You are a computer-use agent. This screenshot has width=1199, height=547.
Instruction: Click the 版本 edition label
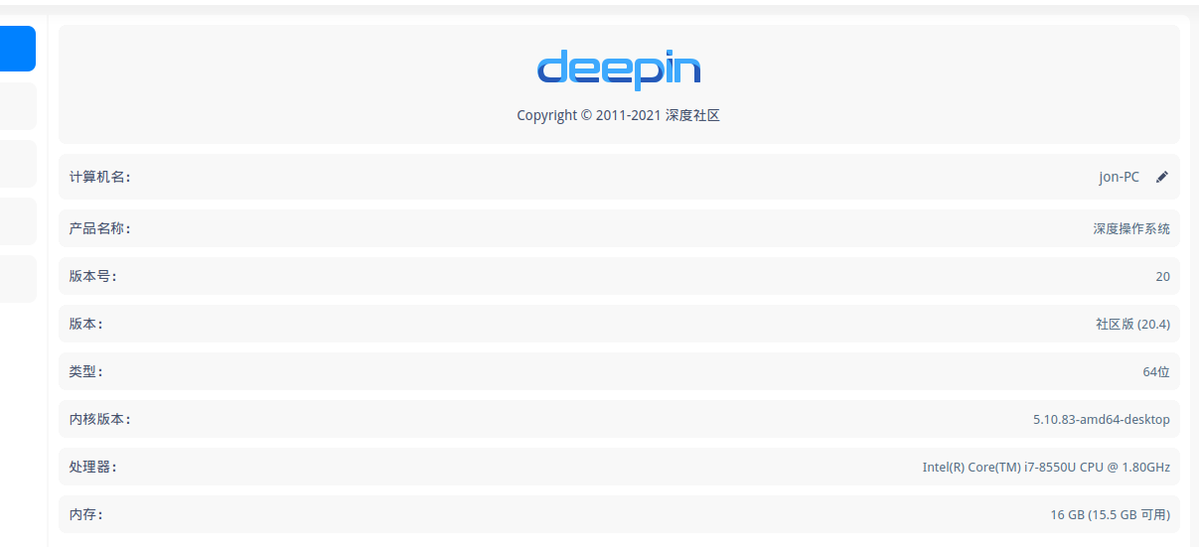point(85,324)
